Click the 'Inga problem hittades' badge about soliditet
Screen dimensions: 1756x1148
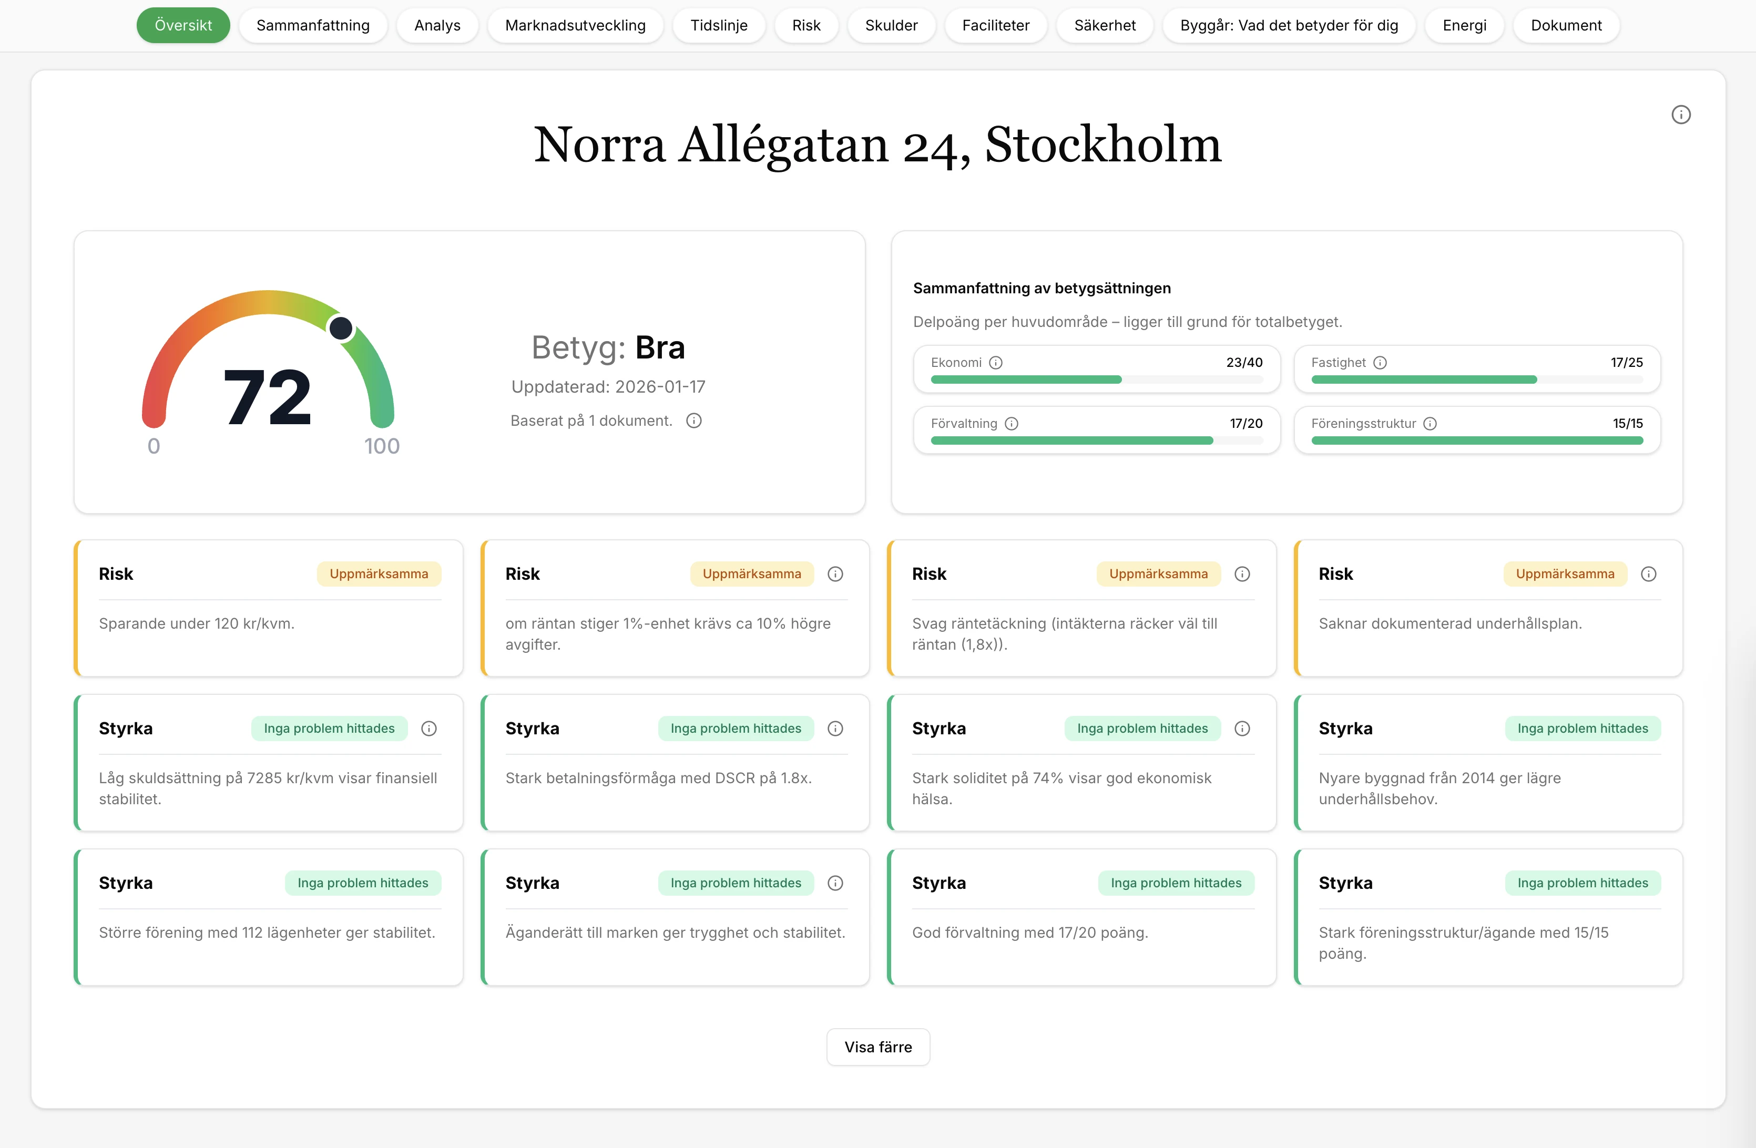[x=1142, y=728]
